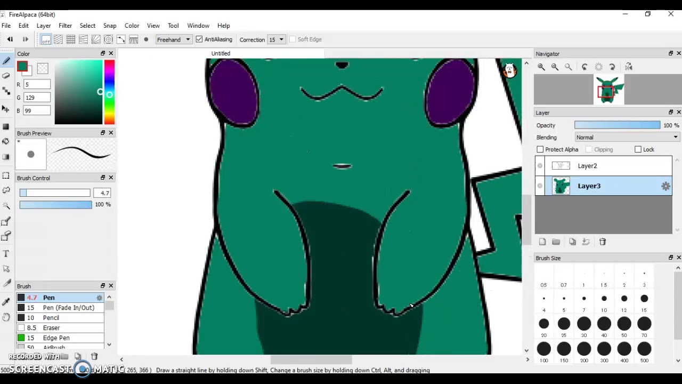Select the Move tool in left toolbar
Screen dimensions: 682x384
(6, 109)
